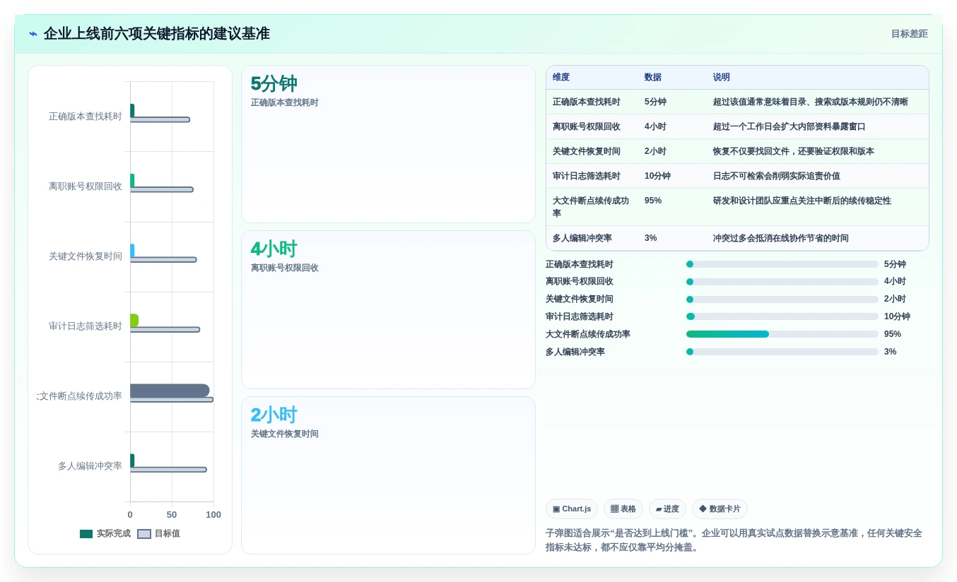Toggle the 实际完成 legend entry in the chart
This screenshot has height=582, width=957.
tap(105, 534)
